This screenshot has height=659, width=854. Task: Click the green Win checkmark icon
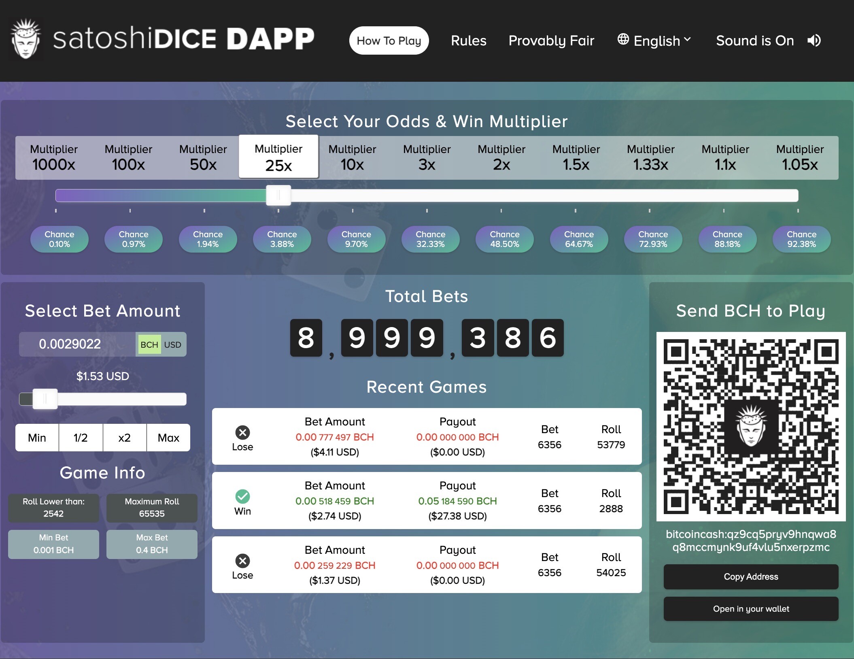pos(242,496)
